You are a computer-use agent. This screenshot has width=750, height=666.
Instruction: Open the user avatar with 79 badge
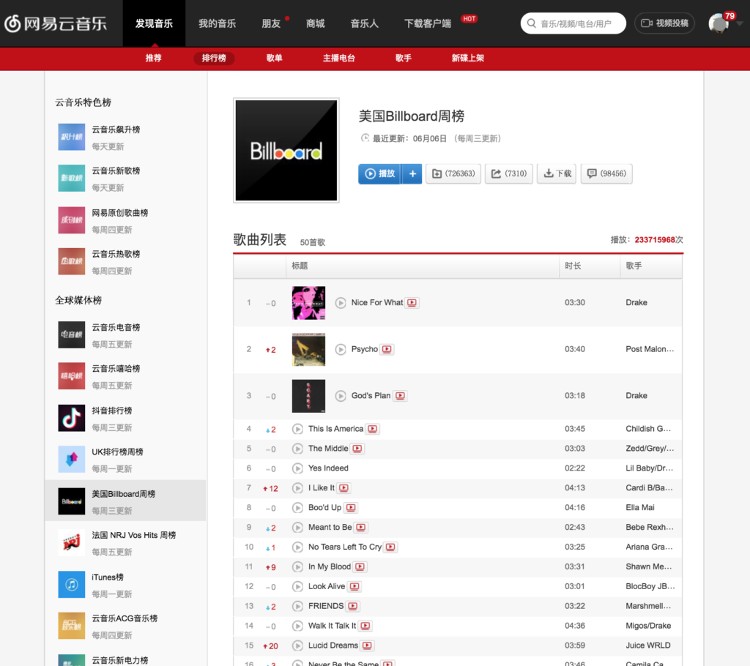click(719, 23)
